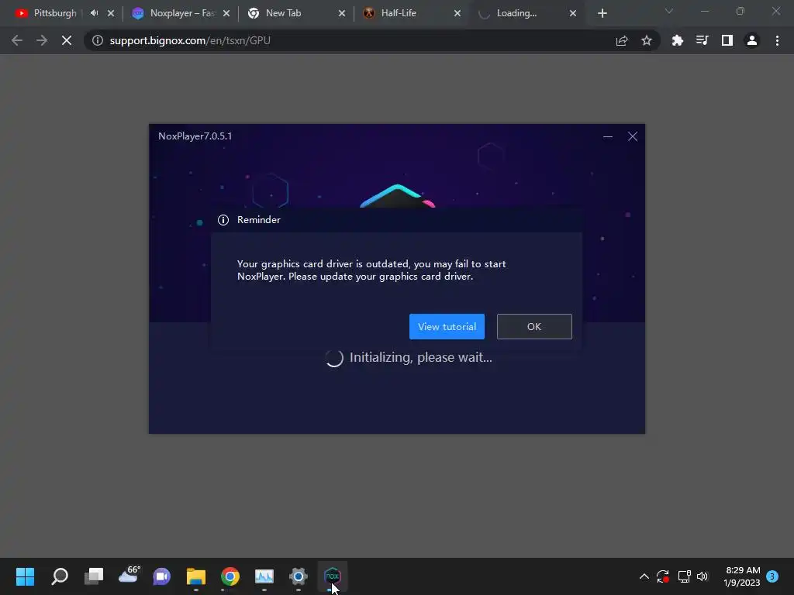Click the sync update tray icon
The image size is (794, 595).
[x=663, y=576]
